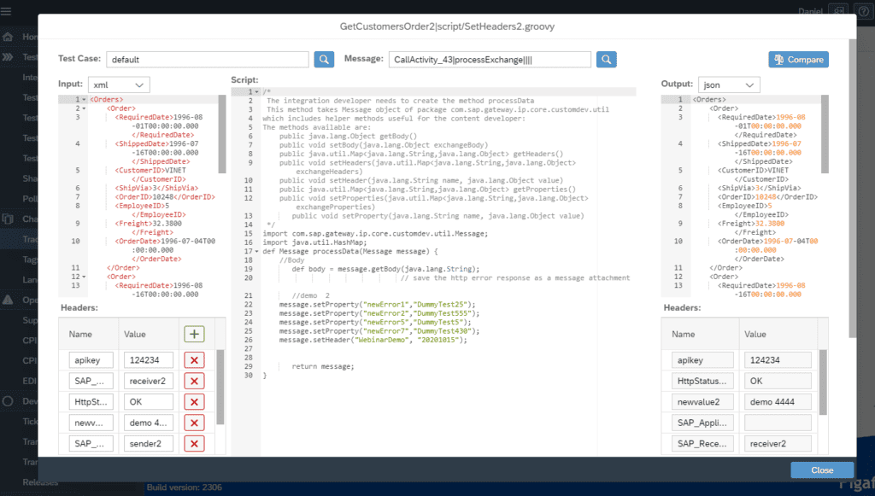This screenshot has height=496, width=875.
Task: Click script line setProperty newError1
Action: [377, 304]
